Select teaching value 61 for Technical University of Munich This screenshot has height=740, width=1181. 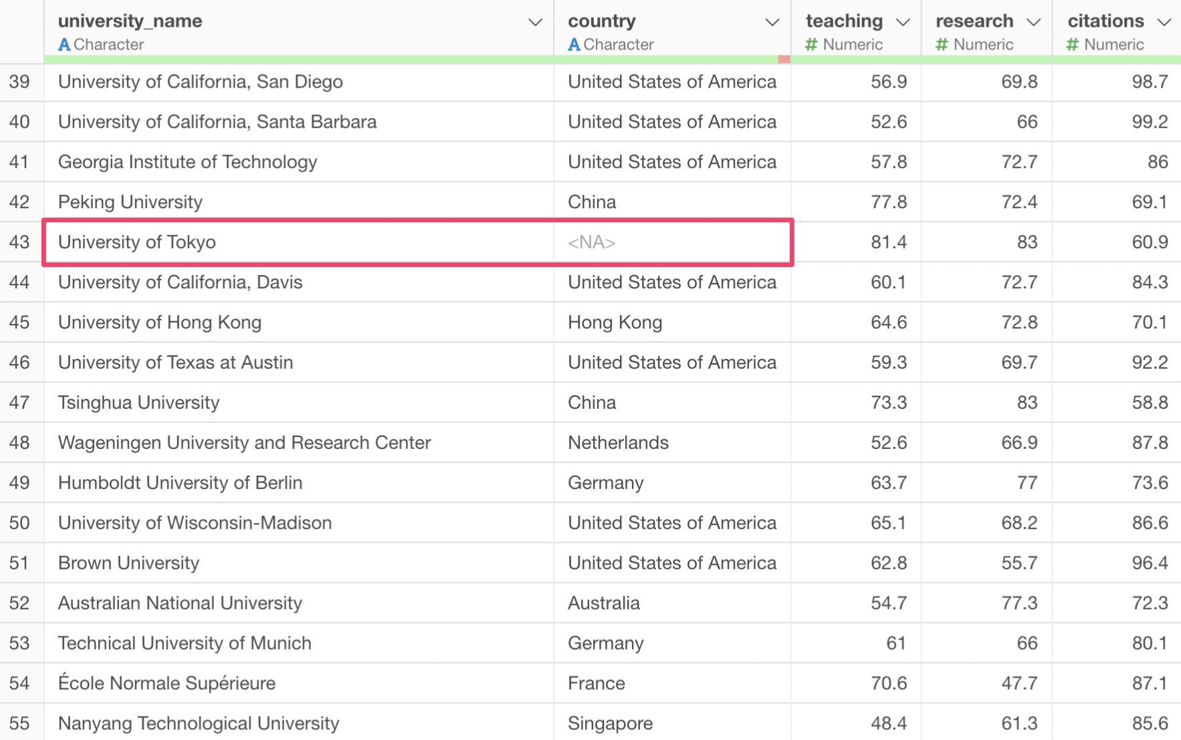[x=856, y=644]
